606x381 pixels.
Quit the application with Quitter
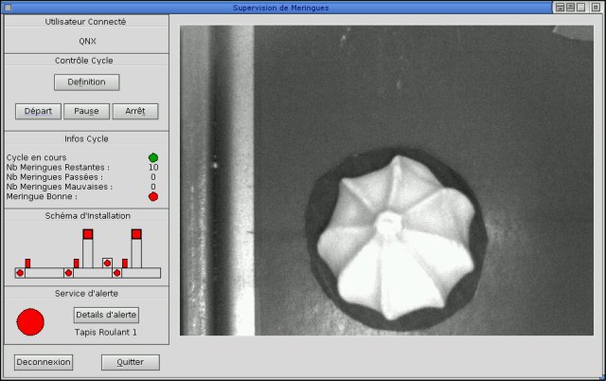click(131, 362)
